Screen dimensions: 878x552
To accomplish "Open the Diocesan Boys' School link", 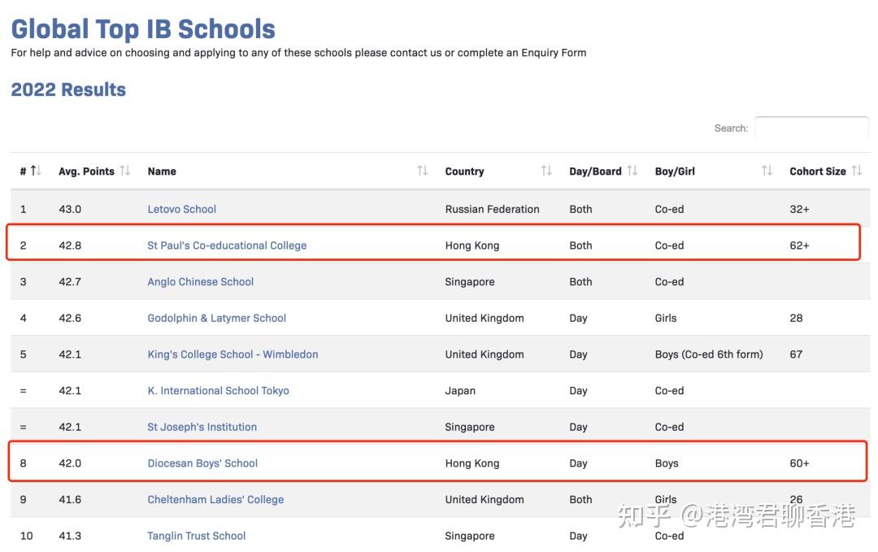I will coord(202,463).
